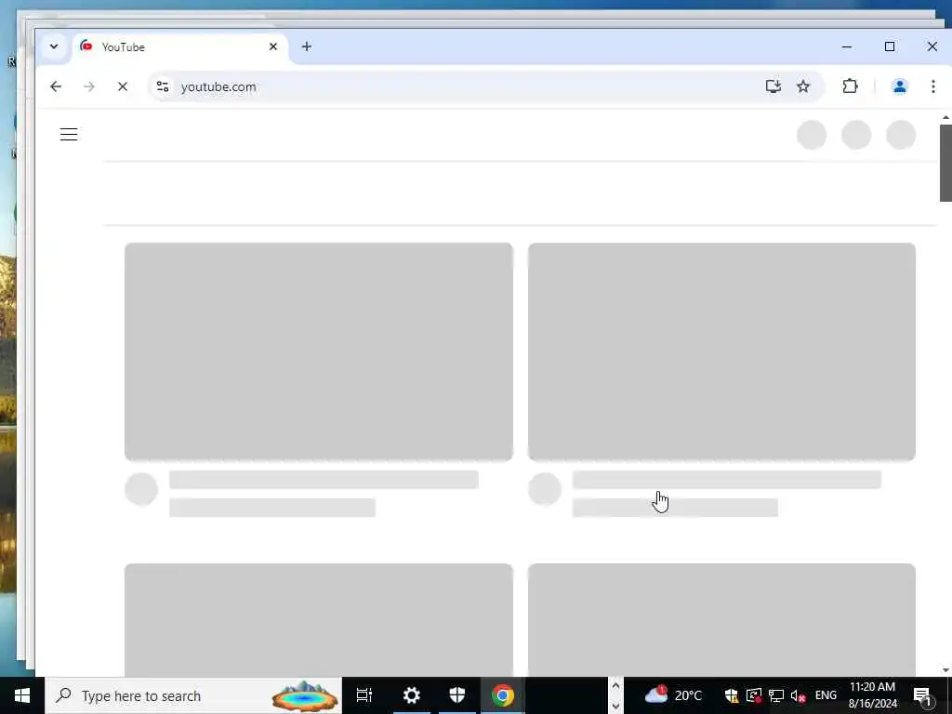Install app icon in address bar
This screenshot has width=952, height=714.
pos(773,86)
